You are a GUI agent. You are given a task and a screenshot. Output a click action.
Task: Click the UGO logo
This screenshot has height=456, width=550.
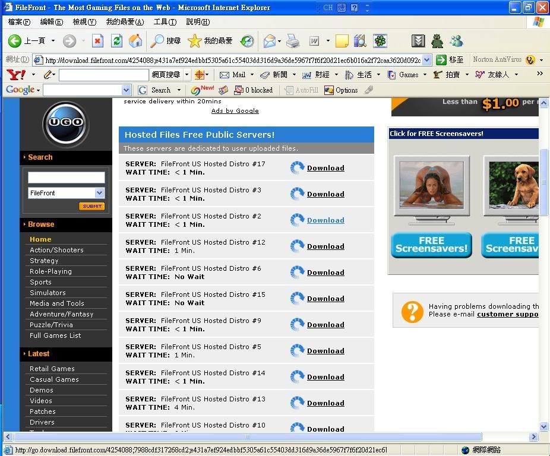(x=65, y=124)
